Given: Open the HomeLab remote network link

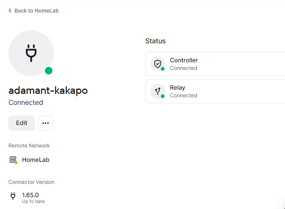Looking at the screenshot, I should point(36,160).
